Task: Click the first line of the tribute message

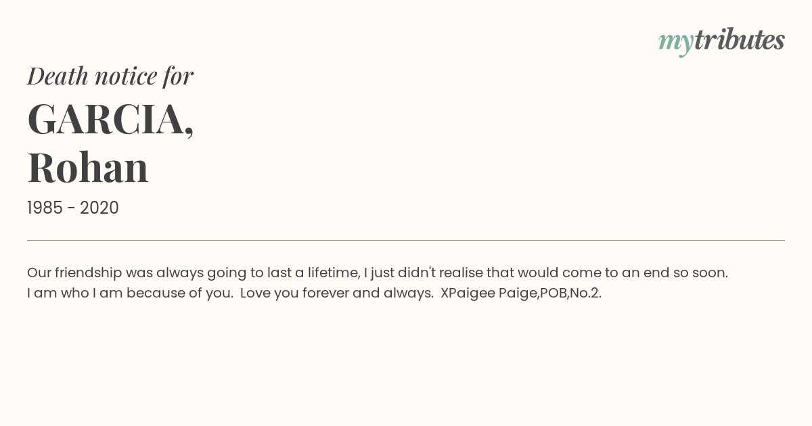Action: coord(378,273)
